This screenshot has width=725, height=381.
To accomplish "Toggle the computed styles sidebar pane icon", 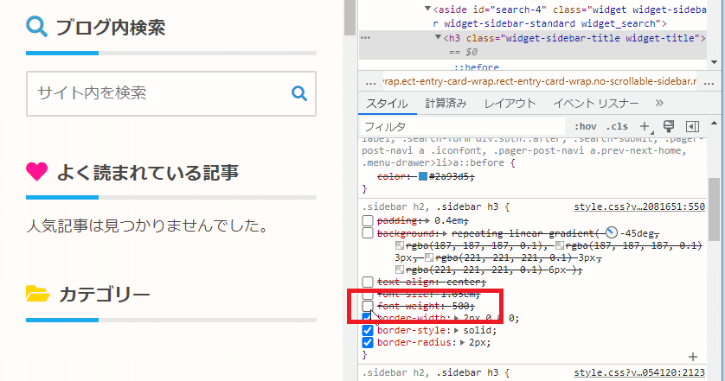I will click(x=692, y=126).
